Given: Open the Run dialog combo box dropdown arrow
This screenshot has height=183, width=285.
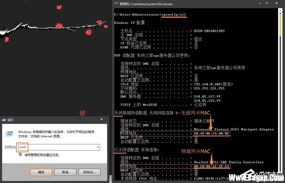Looking at the screenshot, I should pos(98,147).
